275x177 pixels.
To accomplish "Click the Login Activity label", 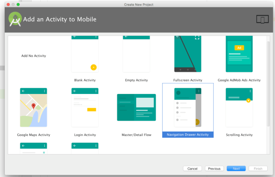I will point(85,135).
